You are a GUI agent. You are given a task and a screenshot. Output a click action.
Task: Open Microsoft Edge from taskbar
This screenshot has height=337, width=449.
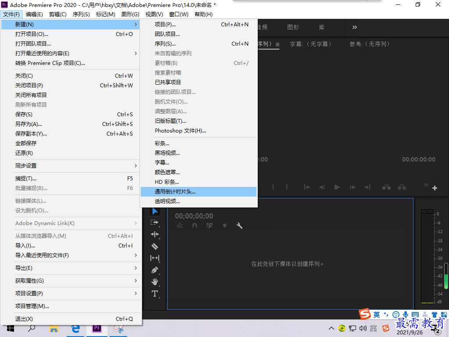click(x=75, y=328)
